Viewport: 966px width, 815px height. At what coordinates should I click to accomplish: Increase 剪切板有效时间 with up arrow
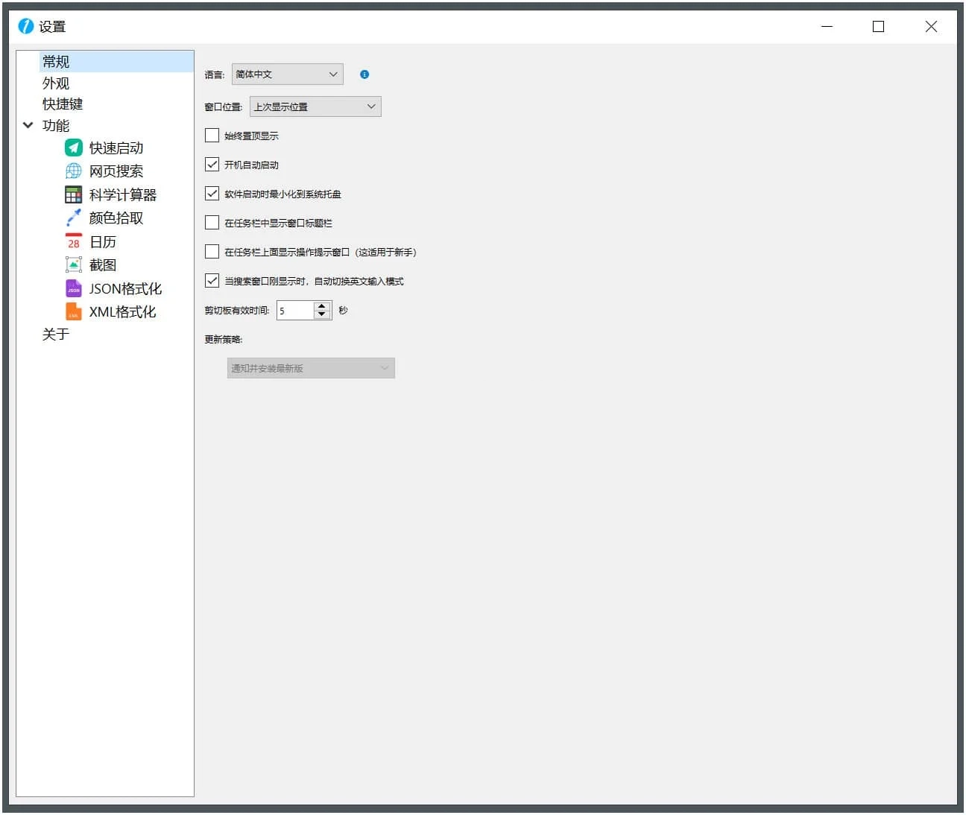(x=322, y=306)
